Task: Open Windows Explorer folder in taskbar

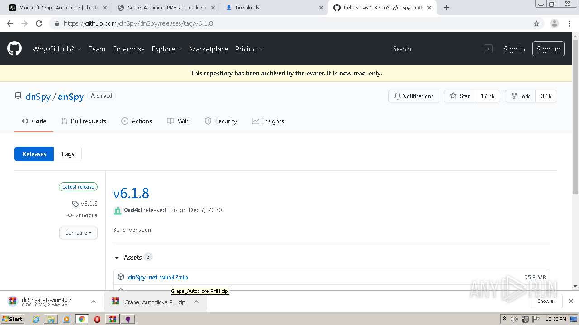Action: click(x=51, y=319)
